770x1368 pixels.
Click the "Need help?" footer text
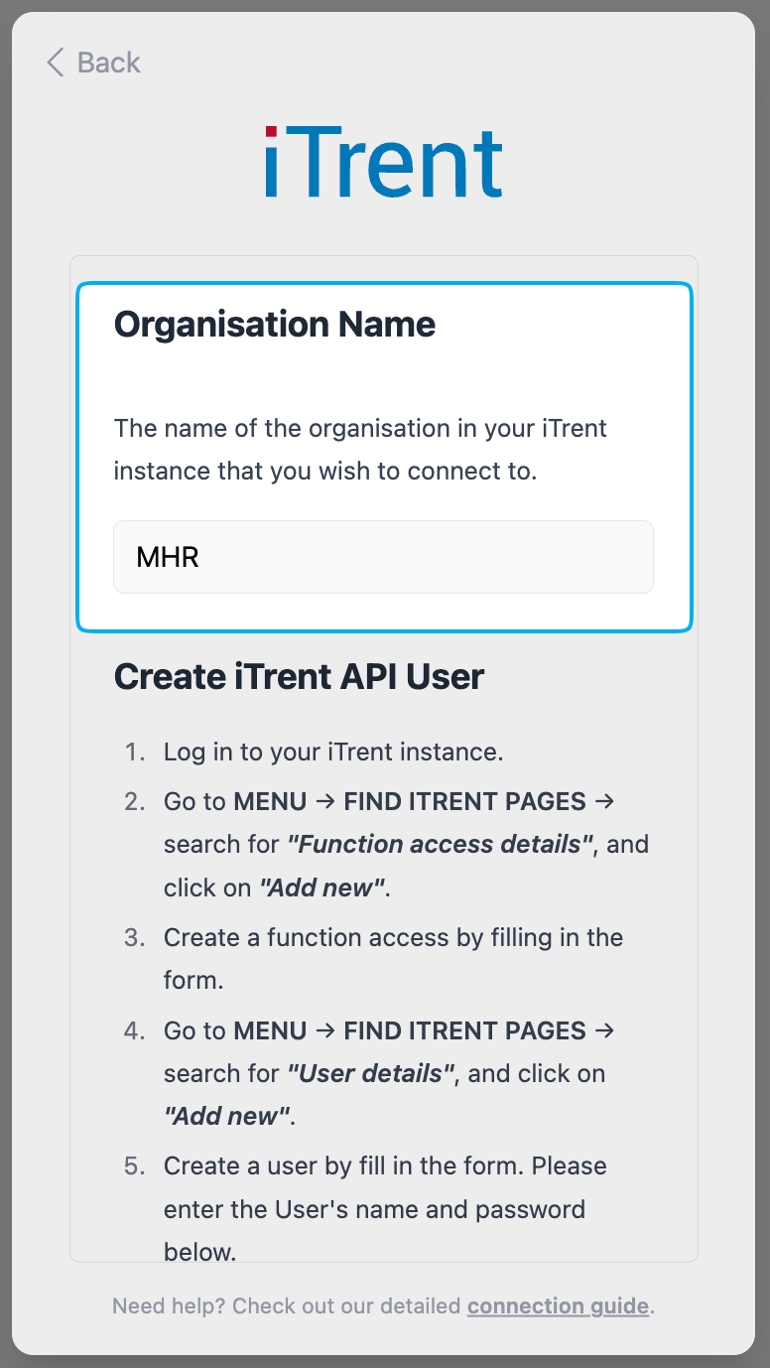[169, 1305]
